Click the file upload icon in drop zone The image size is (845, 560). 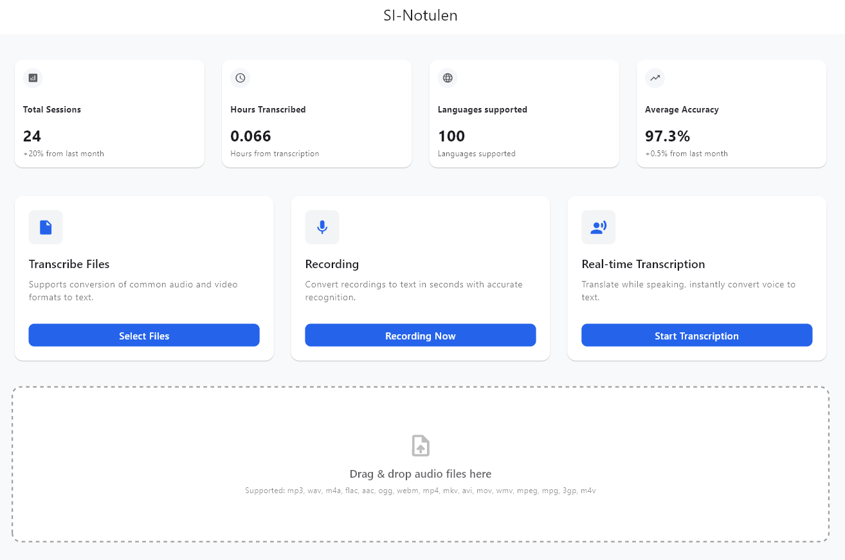[x=420, y=446]
